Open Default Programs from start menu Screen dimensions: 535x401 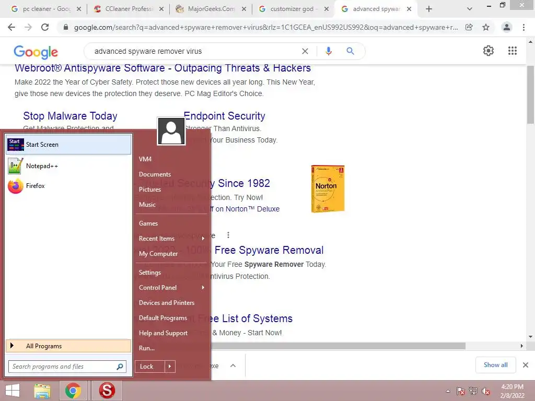[x=163, y=318]
